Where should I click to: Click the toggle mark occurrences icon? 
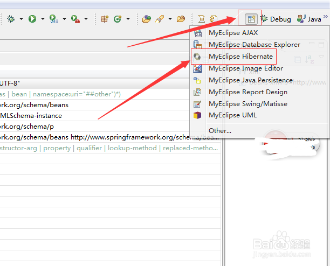click(x=202, y=19)
